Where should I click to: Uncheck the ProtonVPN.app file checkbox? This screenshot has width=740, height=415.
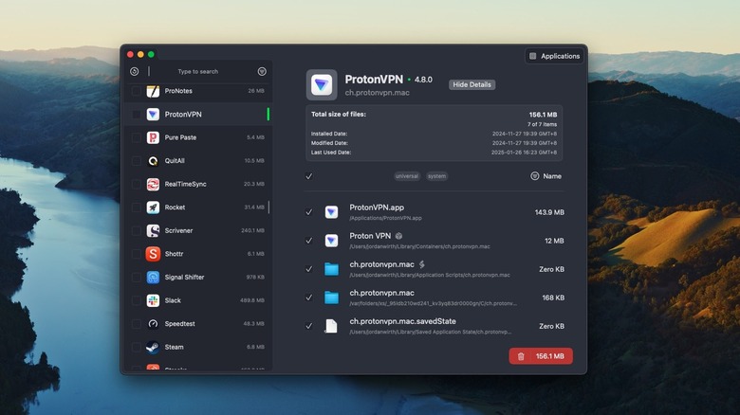309,212
